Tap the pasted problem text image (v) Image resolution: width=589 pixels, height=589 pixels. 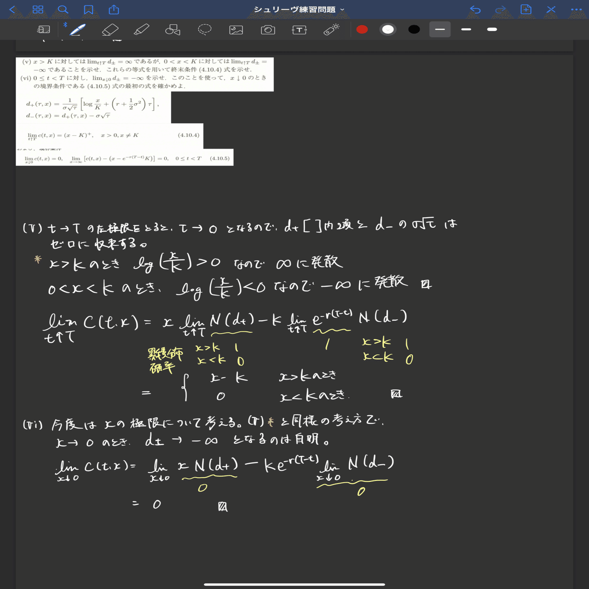coord(144,74)
